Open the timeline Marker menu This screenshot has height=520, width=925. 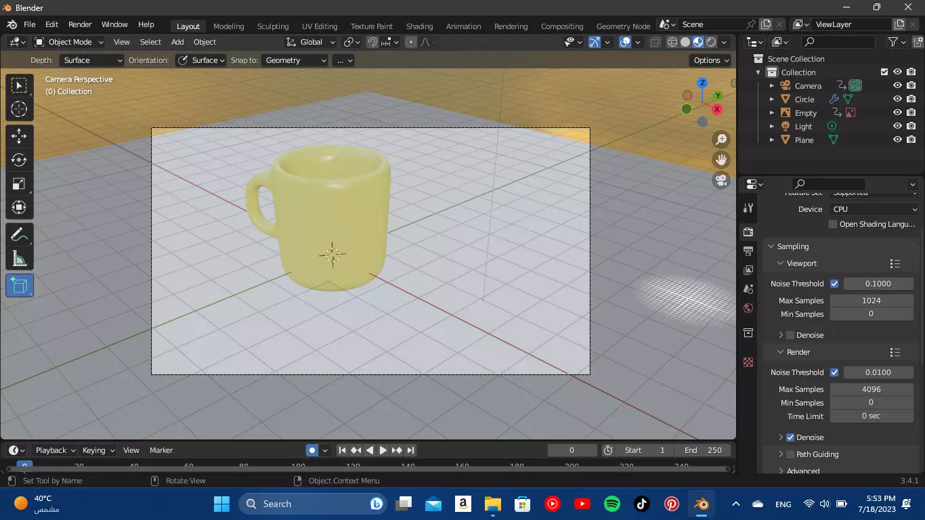tap(161, 450)
